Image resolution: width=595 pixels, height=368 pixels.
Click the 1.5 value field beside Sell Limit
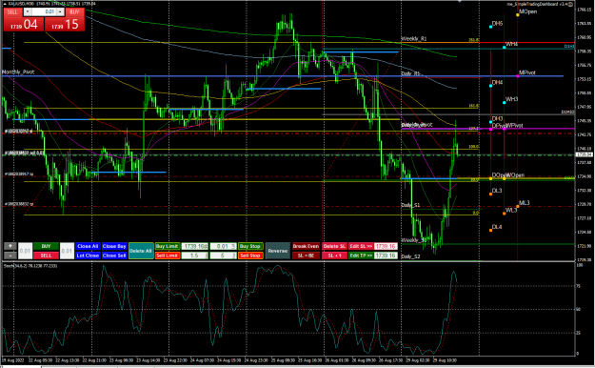tap(195, 256)
